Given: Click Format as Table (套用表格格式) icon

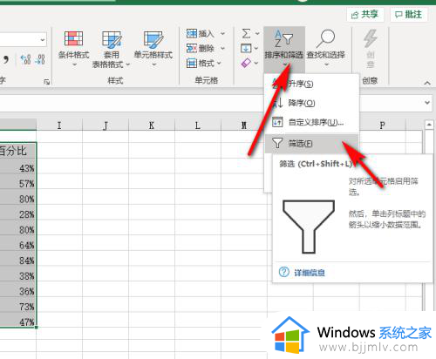Looking at the screenshot, I should tap(112, 39).
